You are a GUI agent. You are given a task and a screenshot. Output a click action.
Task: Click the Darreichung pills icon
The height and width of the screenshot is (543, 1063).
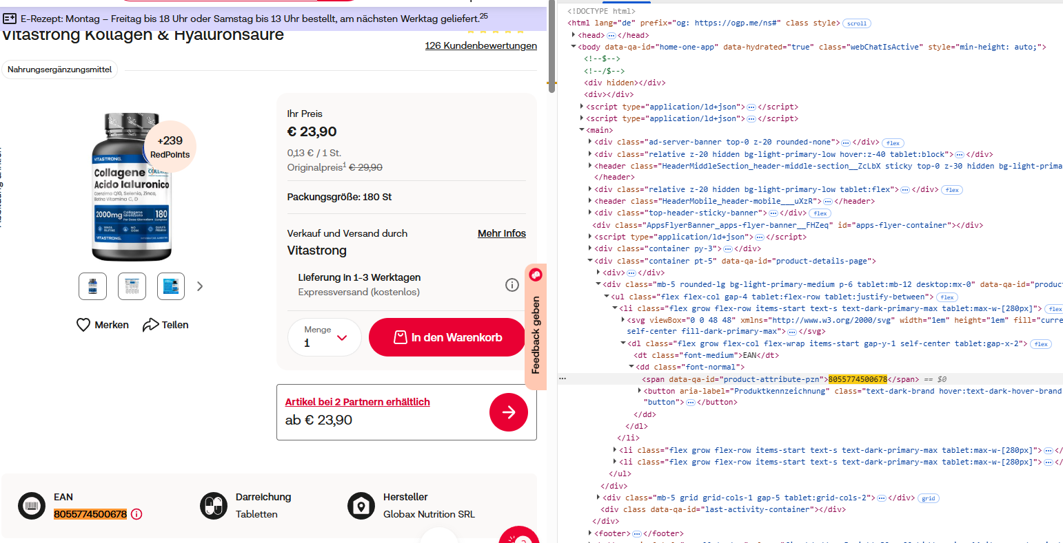point(213,506)
